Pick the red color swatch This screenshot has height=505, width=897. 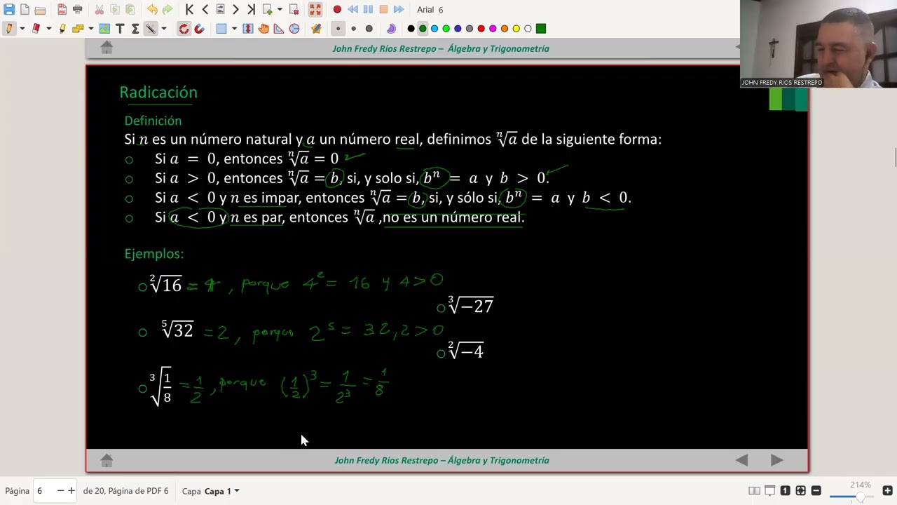pos(481,29)
